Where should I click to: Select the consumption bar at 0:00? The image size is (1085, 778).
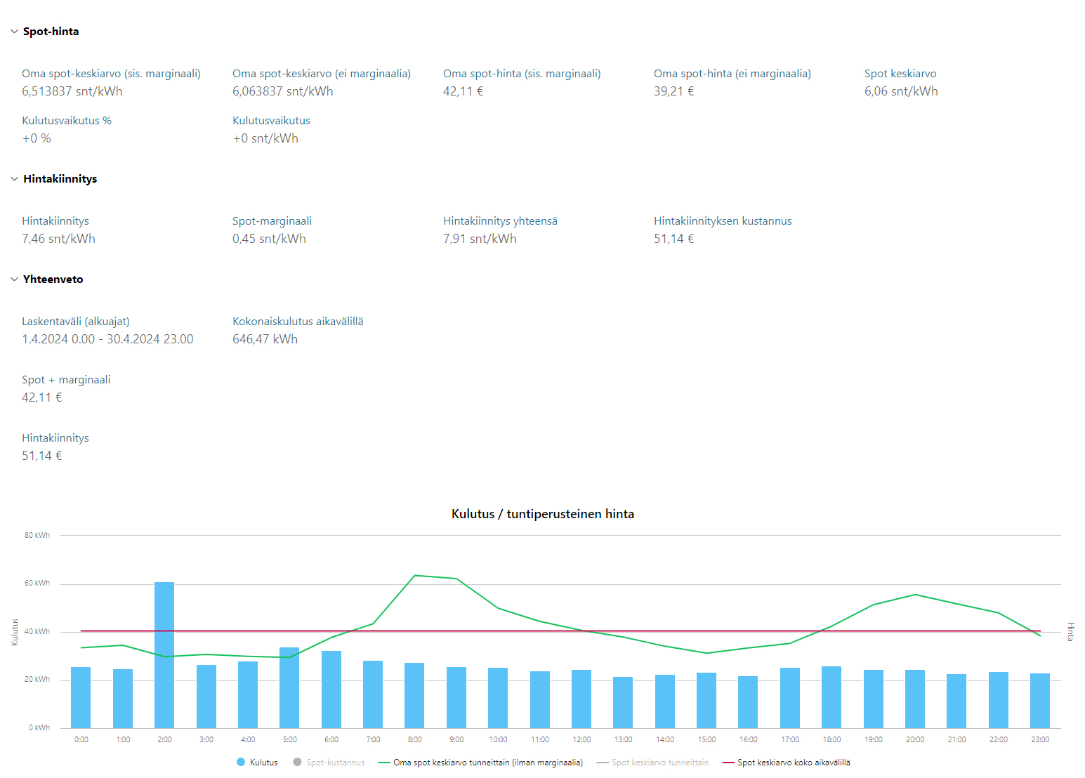pos(81,697)
